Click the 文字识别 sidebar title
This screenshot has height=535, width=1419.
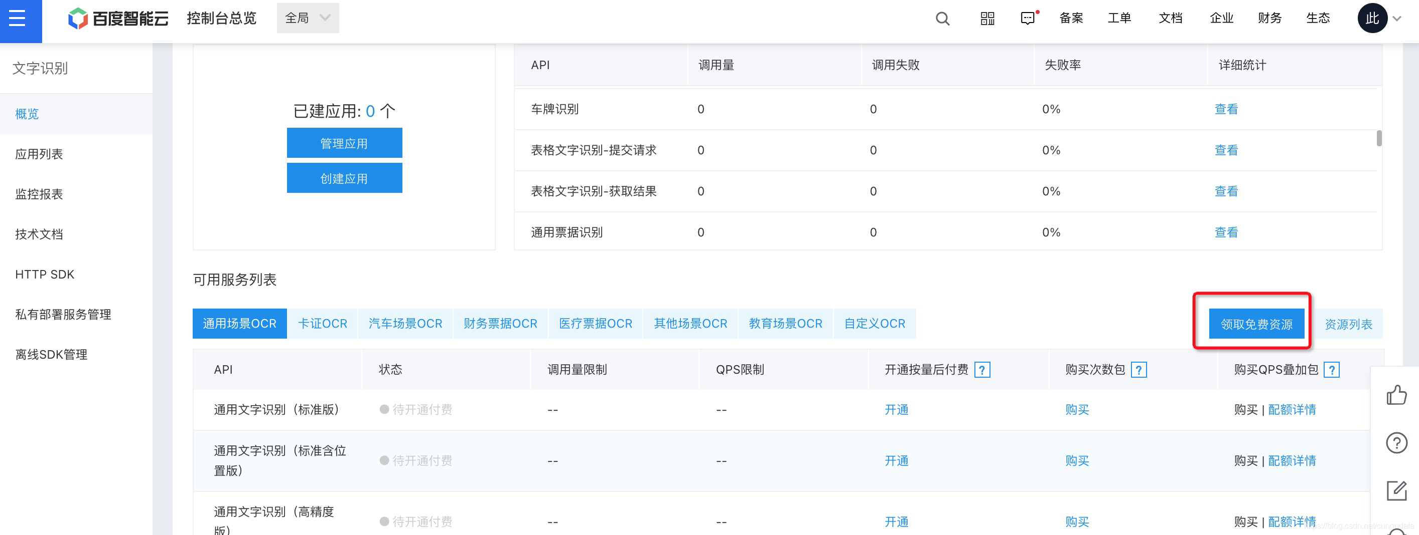[40, 68]
